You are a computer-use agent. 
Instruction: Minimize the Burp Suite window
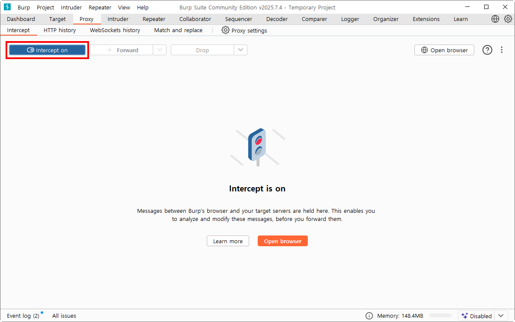tap(467, 7)
